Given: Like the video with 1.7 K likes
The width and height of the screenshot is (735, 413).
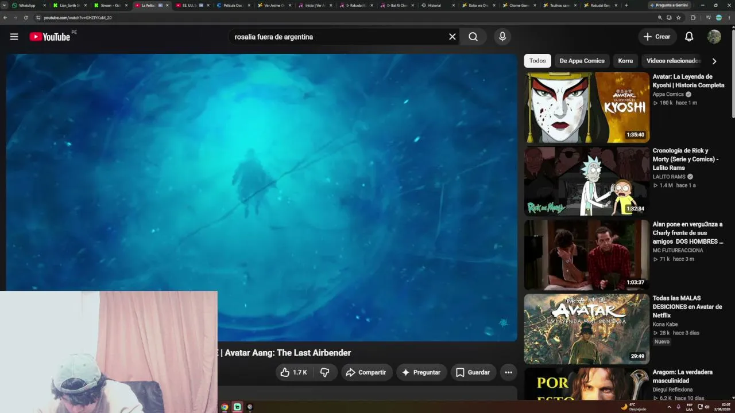Looking at the screenshot, I should point(293,372).
